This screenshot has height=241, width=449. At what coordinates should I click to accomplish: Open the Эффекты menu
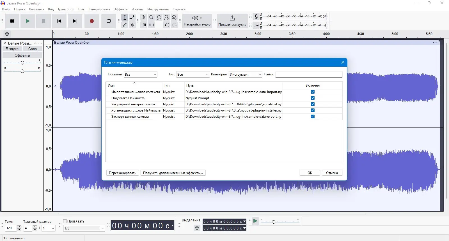click(121, 9)
